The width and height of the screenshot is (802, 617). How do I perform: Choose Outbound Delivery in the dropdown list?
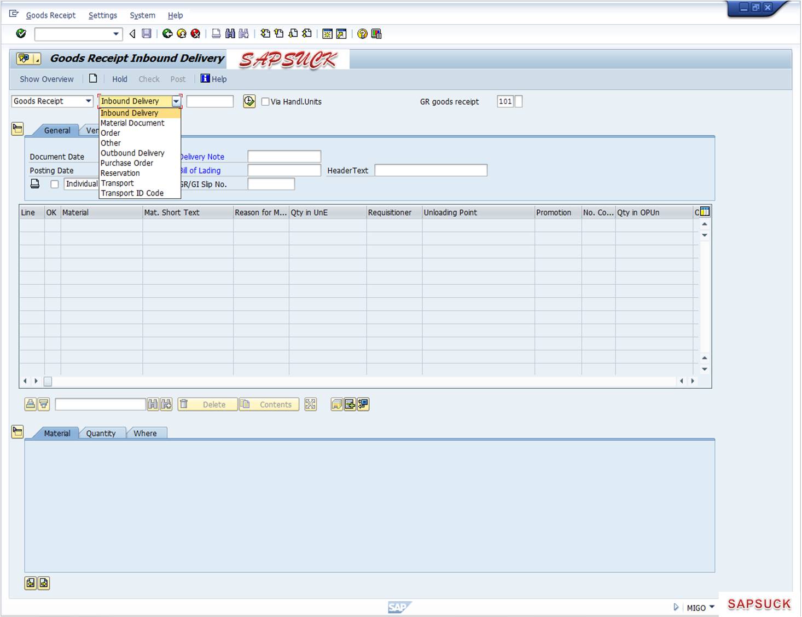132,153
